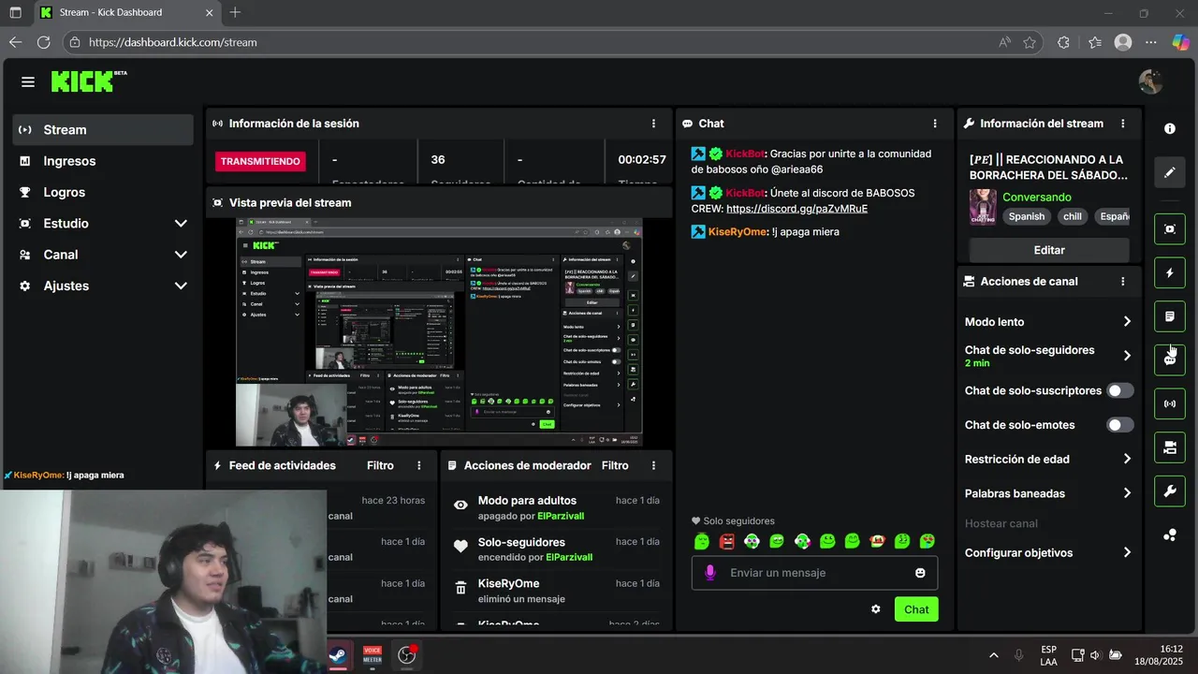
Task: Open Información de la sesión options menu
Action: point(653,124)
